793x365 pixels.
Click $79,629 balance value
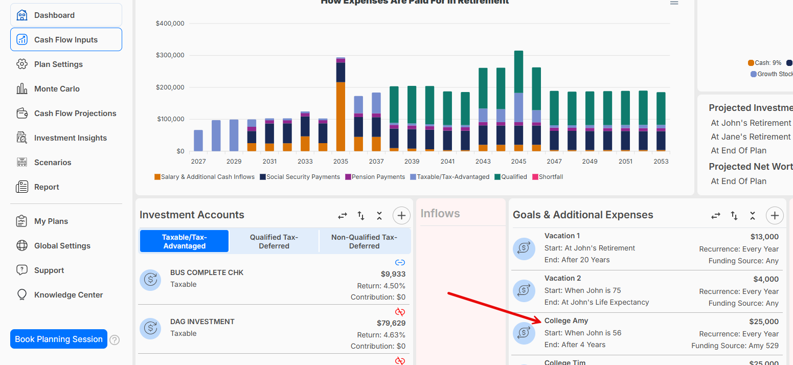click(x=391, y=323)
